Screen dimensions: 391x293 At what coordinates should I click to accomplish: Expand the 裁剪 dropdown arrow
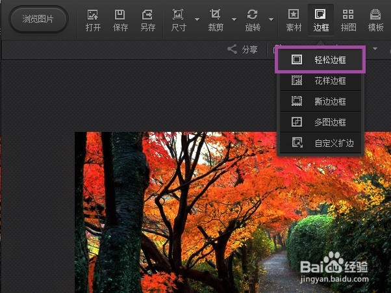(234, 19)
